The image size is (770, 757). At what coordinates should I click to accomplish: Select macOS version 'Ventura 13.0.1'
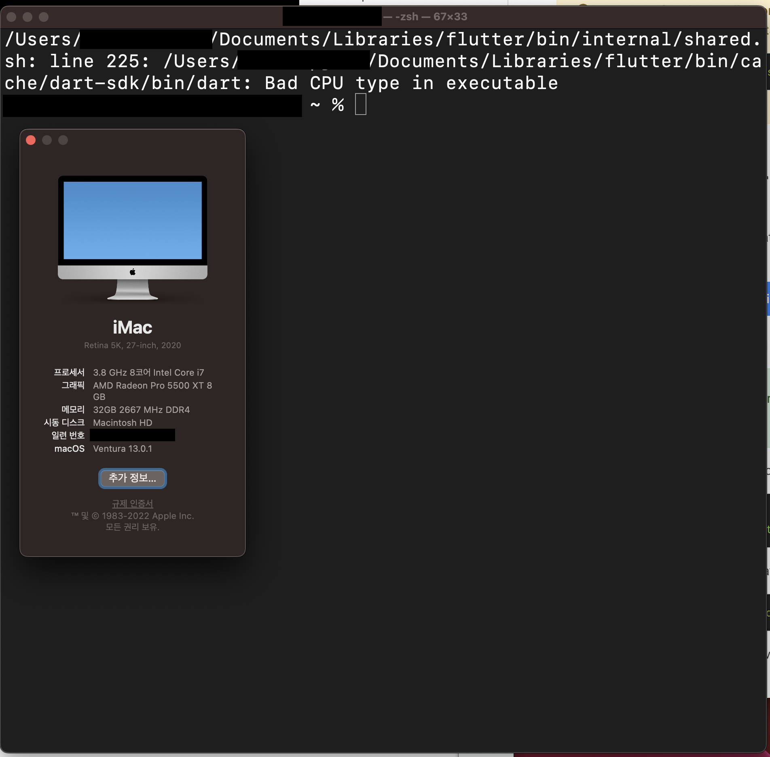(x=123, y=449)
